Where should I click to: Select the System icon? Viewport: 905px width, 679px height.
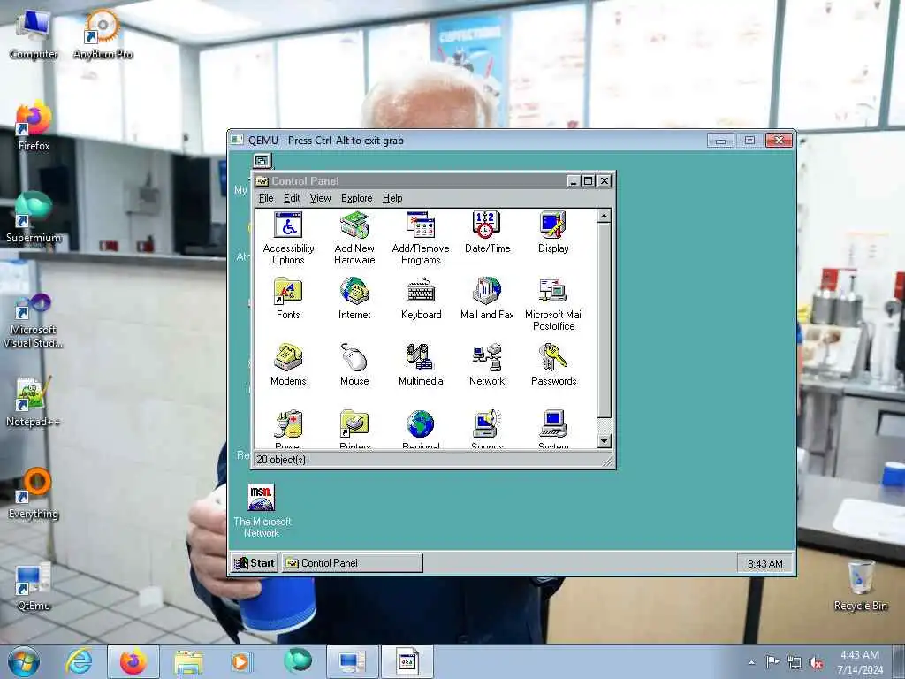(553, 429)
